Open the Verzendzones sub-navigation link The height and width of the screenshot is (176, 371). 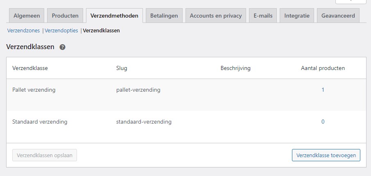pyautogui.click(x=23, y=31)
